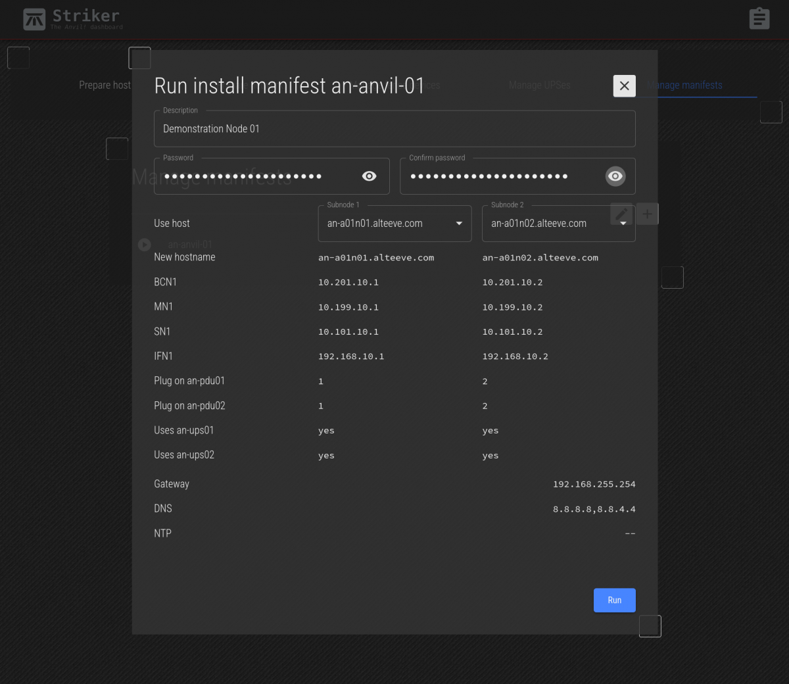Focus the Description input field

click(x=394, y=129)
